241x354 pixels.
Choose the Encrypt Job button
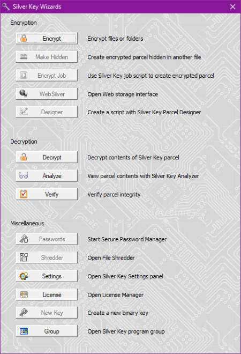coord(47,76)
